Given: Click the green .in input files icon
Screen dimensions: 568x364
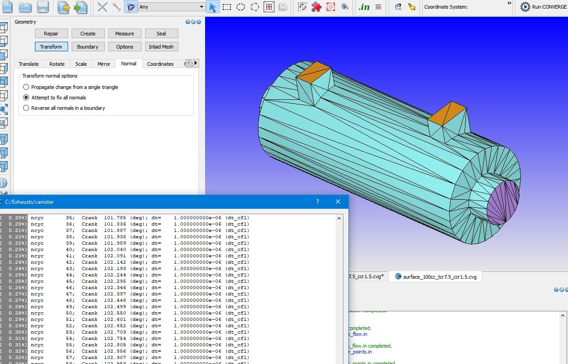Looking at the screenshot, I should (364, 7).
